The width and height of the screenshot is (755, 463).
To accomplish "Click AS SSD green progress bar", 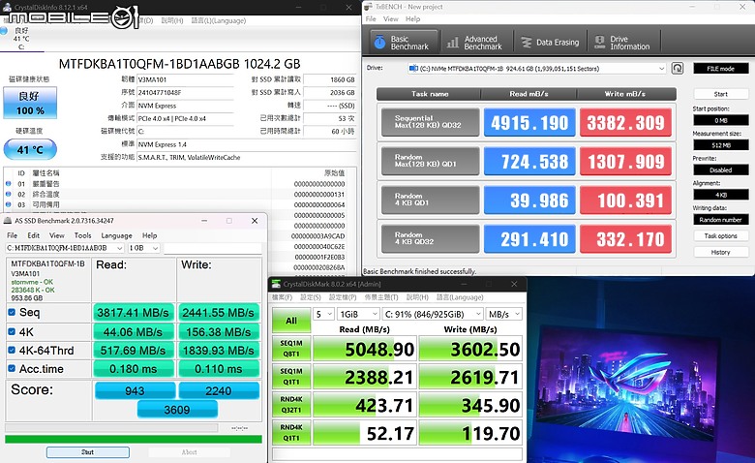I will pyautogui.click(x=134, y=439).
